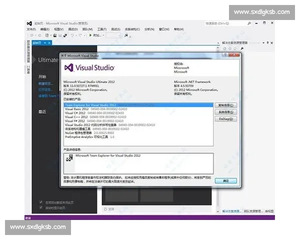Click the 连接到 Team link on start page
This screenshot has width=300, height=240.
[x=48, y=95]
